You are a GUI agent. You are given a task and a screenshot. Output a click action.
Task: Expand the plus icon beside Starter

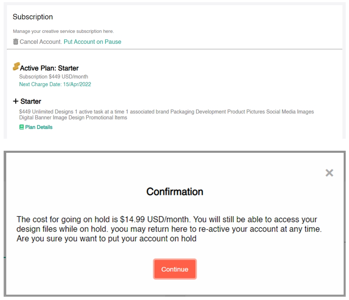pyautogui.click(x=16, y=101)
